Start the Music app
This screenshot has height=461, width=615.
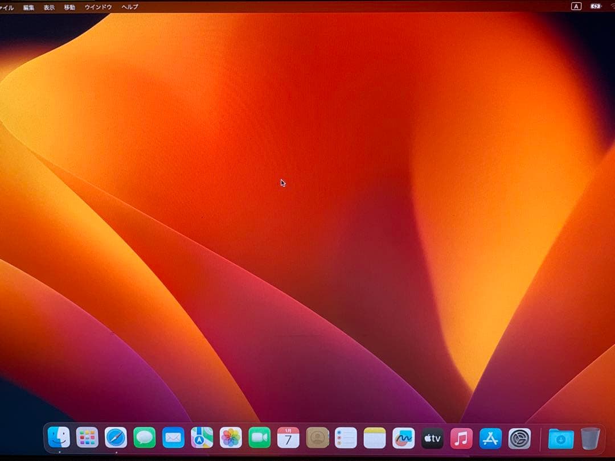tap(461, 437)
